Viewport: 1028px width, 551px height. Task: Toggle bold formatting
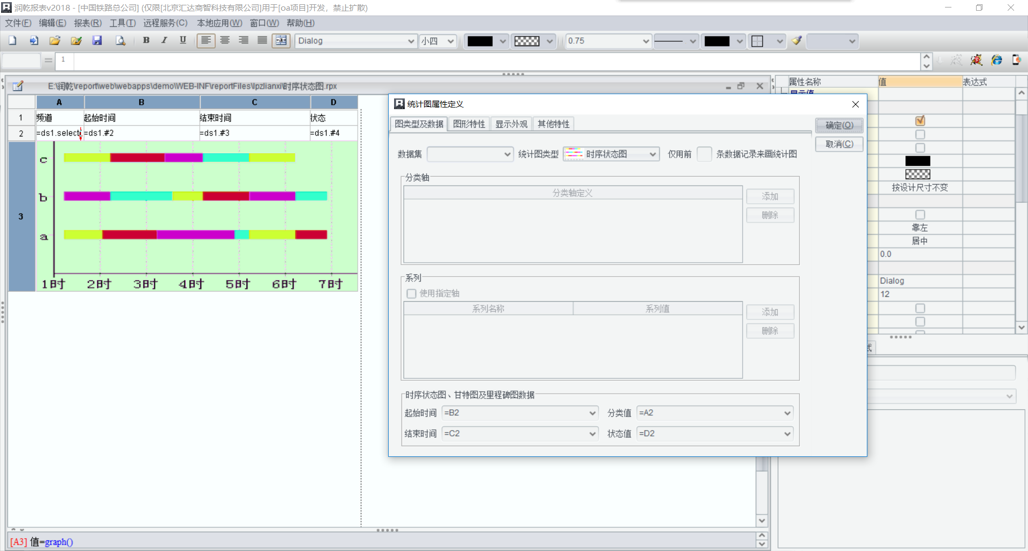coord(146,41)
